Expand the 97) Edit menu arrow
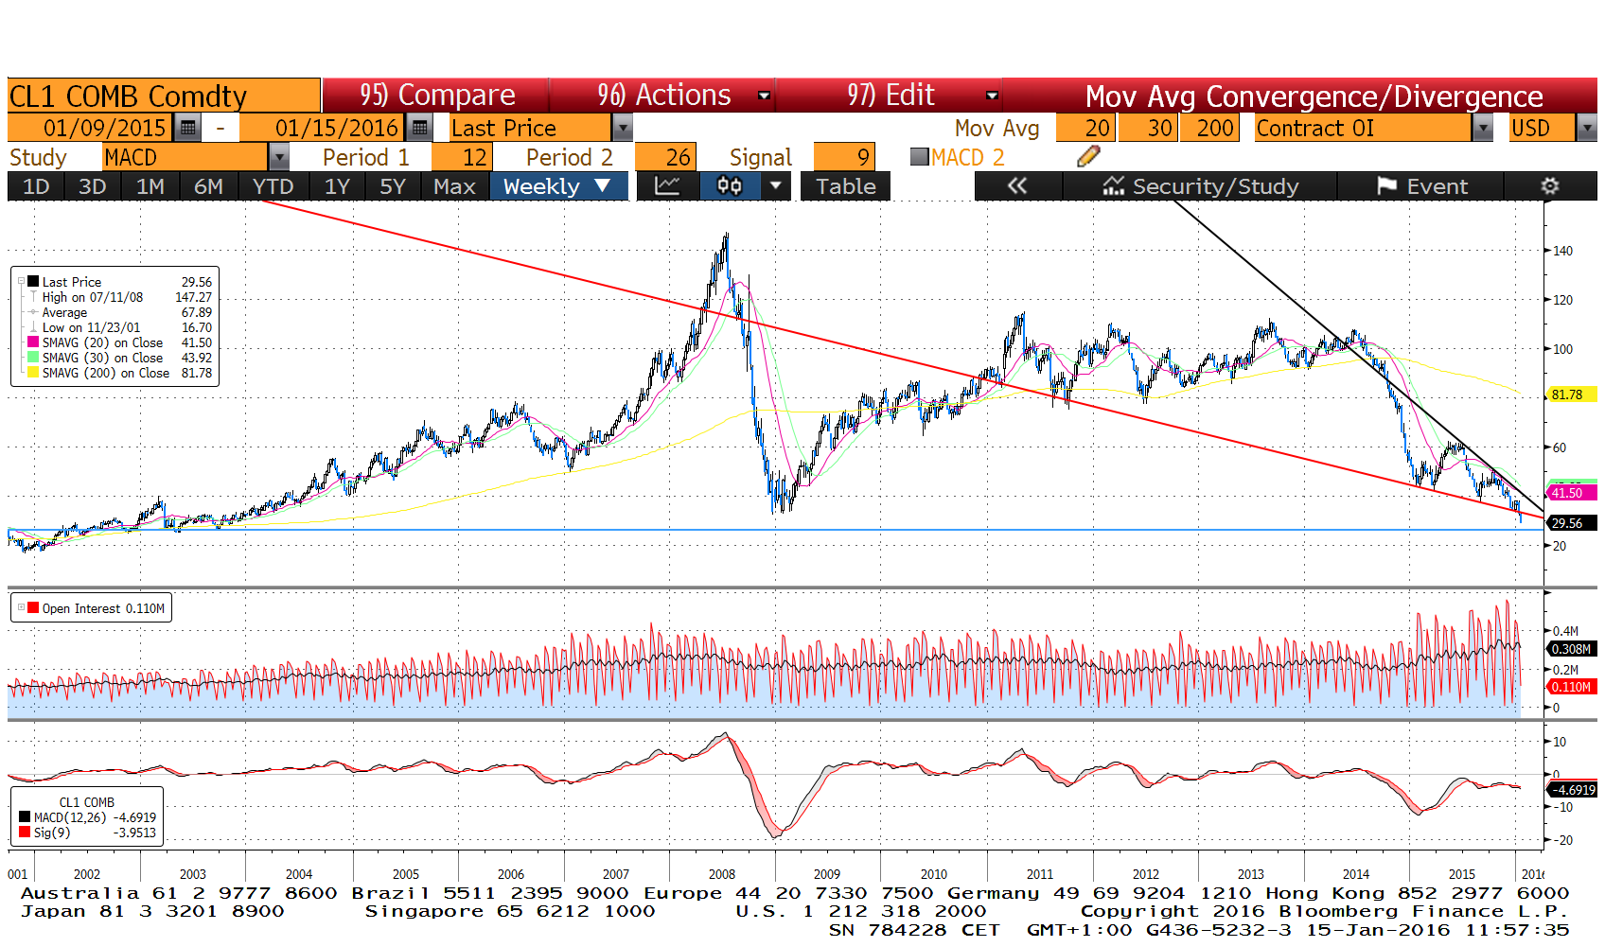Screen dimensions: 1605x947 tap(991, 96)
